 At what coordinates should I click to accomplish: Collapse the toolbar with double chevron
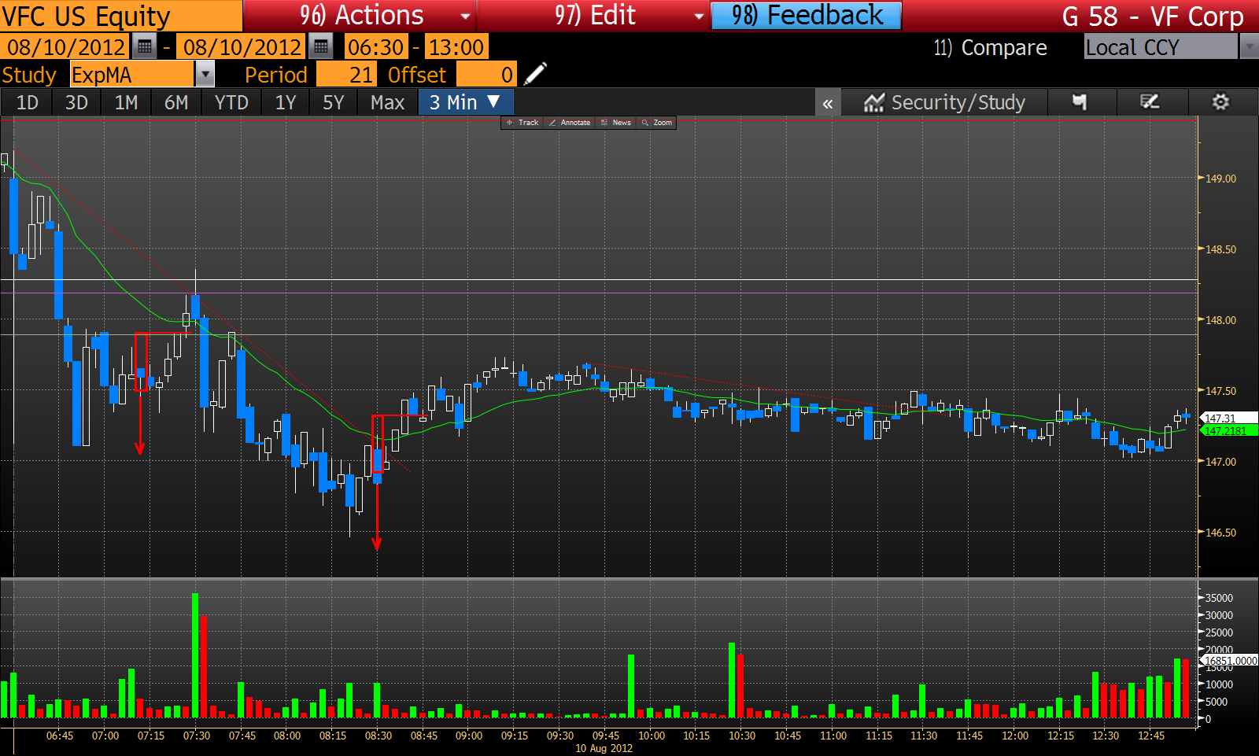coord(828,103)
